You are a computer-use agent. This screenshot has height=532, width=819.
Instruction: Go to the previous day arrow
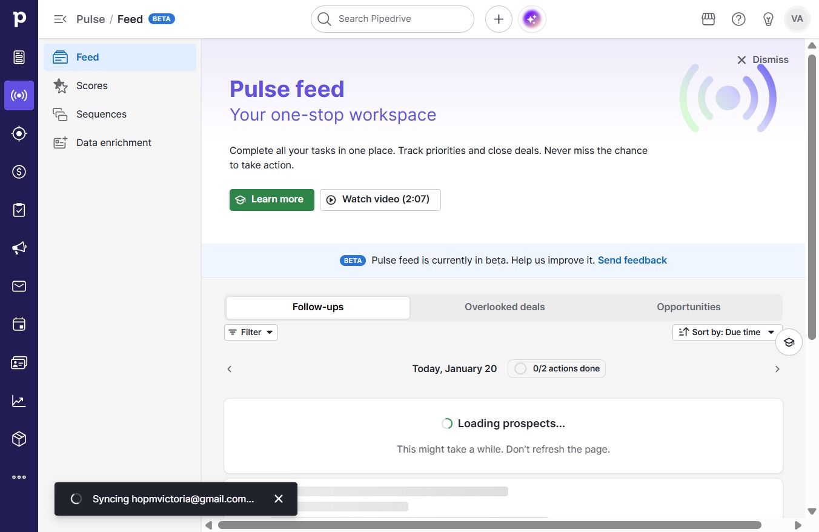point(230,369)
